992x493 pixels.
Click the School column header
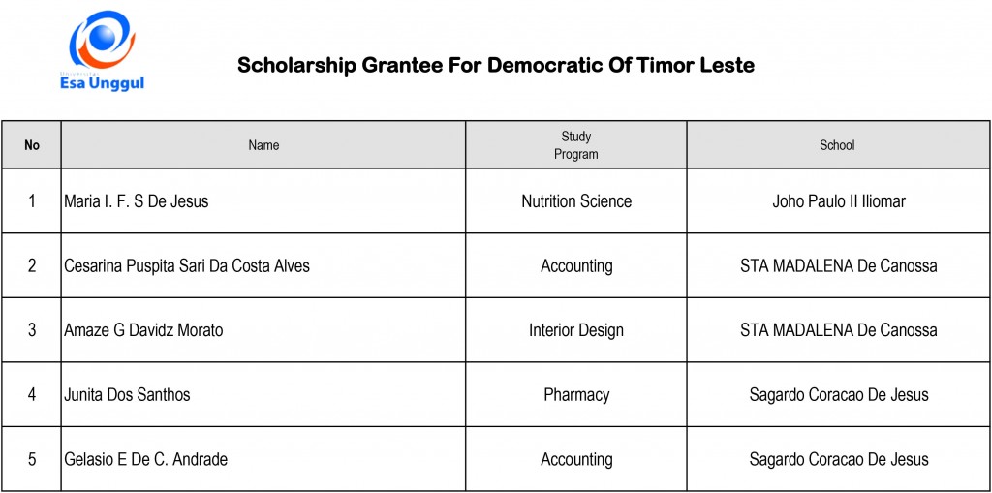(838, 145)
